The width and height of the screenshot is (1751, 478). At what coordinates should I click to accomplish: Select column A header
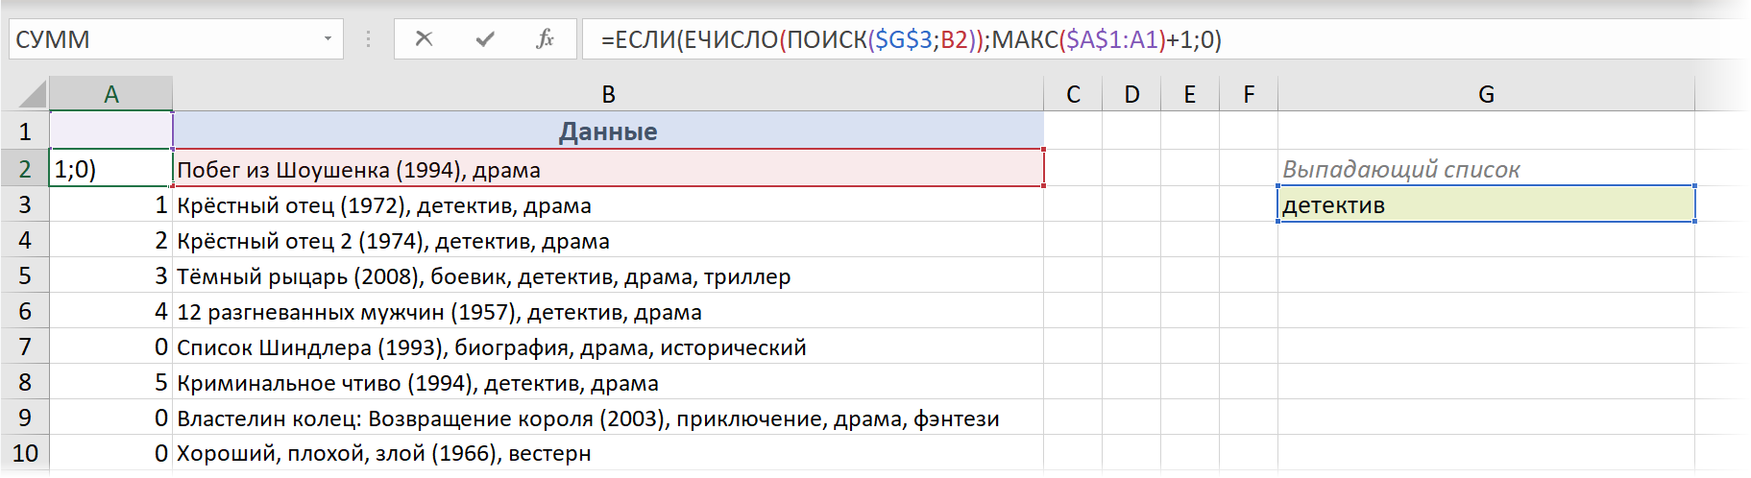[111, 94]
